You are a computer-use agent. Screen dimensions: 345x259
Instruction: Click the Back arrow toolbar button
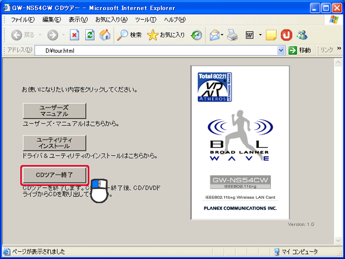coord(17,35)
